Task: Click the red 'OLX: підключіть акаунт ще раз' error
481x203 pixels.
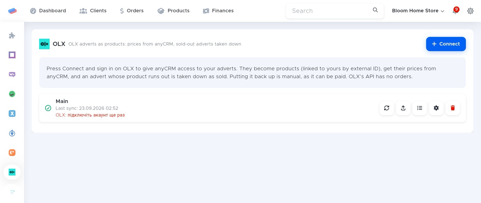Action: (90, 115)
